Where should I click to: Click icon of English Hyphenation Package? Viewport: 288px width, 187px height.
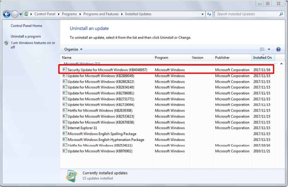coord(65,139)
